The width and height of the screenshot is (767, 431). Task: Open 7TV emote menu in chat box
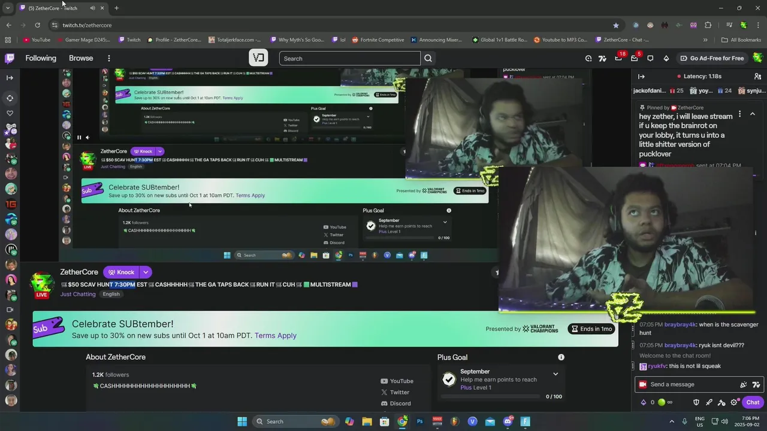756,384
